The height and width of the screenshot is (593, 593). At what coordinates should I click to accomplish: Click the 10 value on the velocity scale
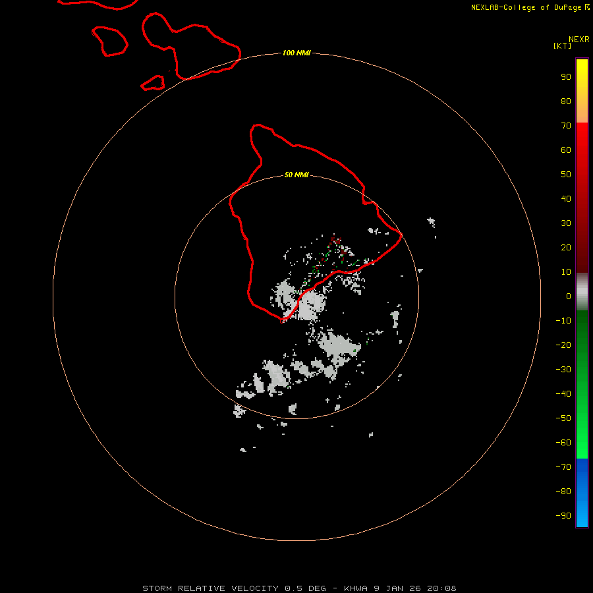point(566,272)
